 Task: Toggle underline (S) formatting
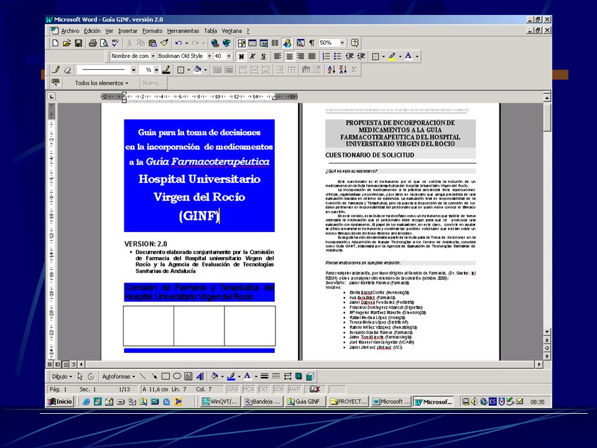(264, 57)
